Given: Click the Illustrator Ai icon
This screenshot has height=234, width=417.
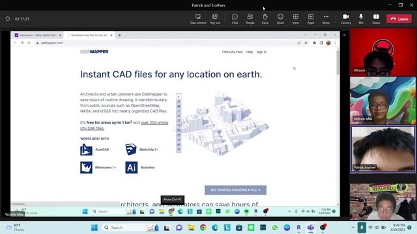Looking at the screenshot, I should (x=132, y=168).
